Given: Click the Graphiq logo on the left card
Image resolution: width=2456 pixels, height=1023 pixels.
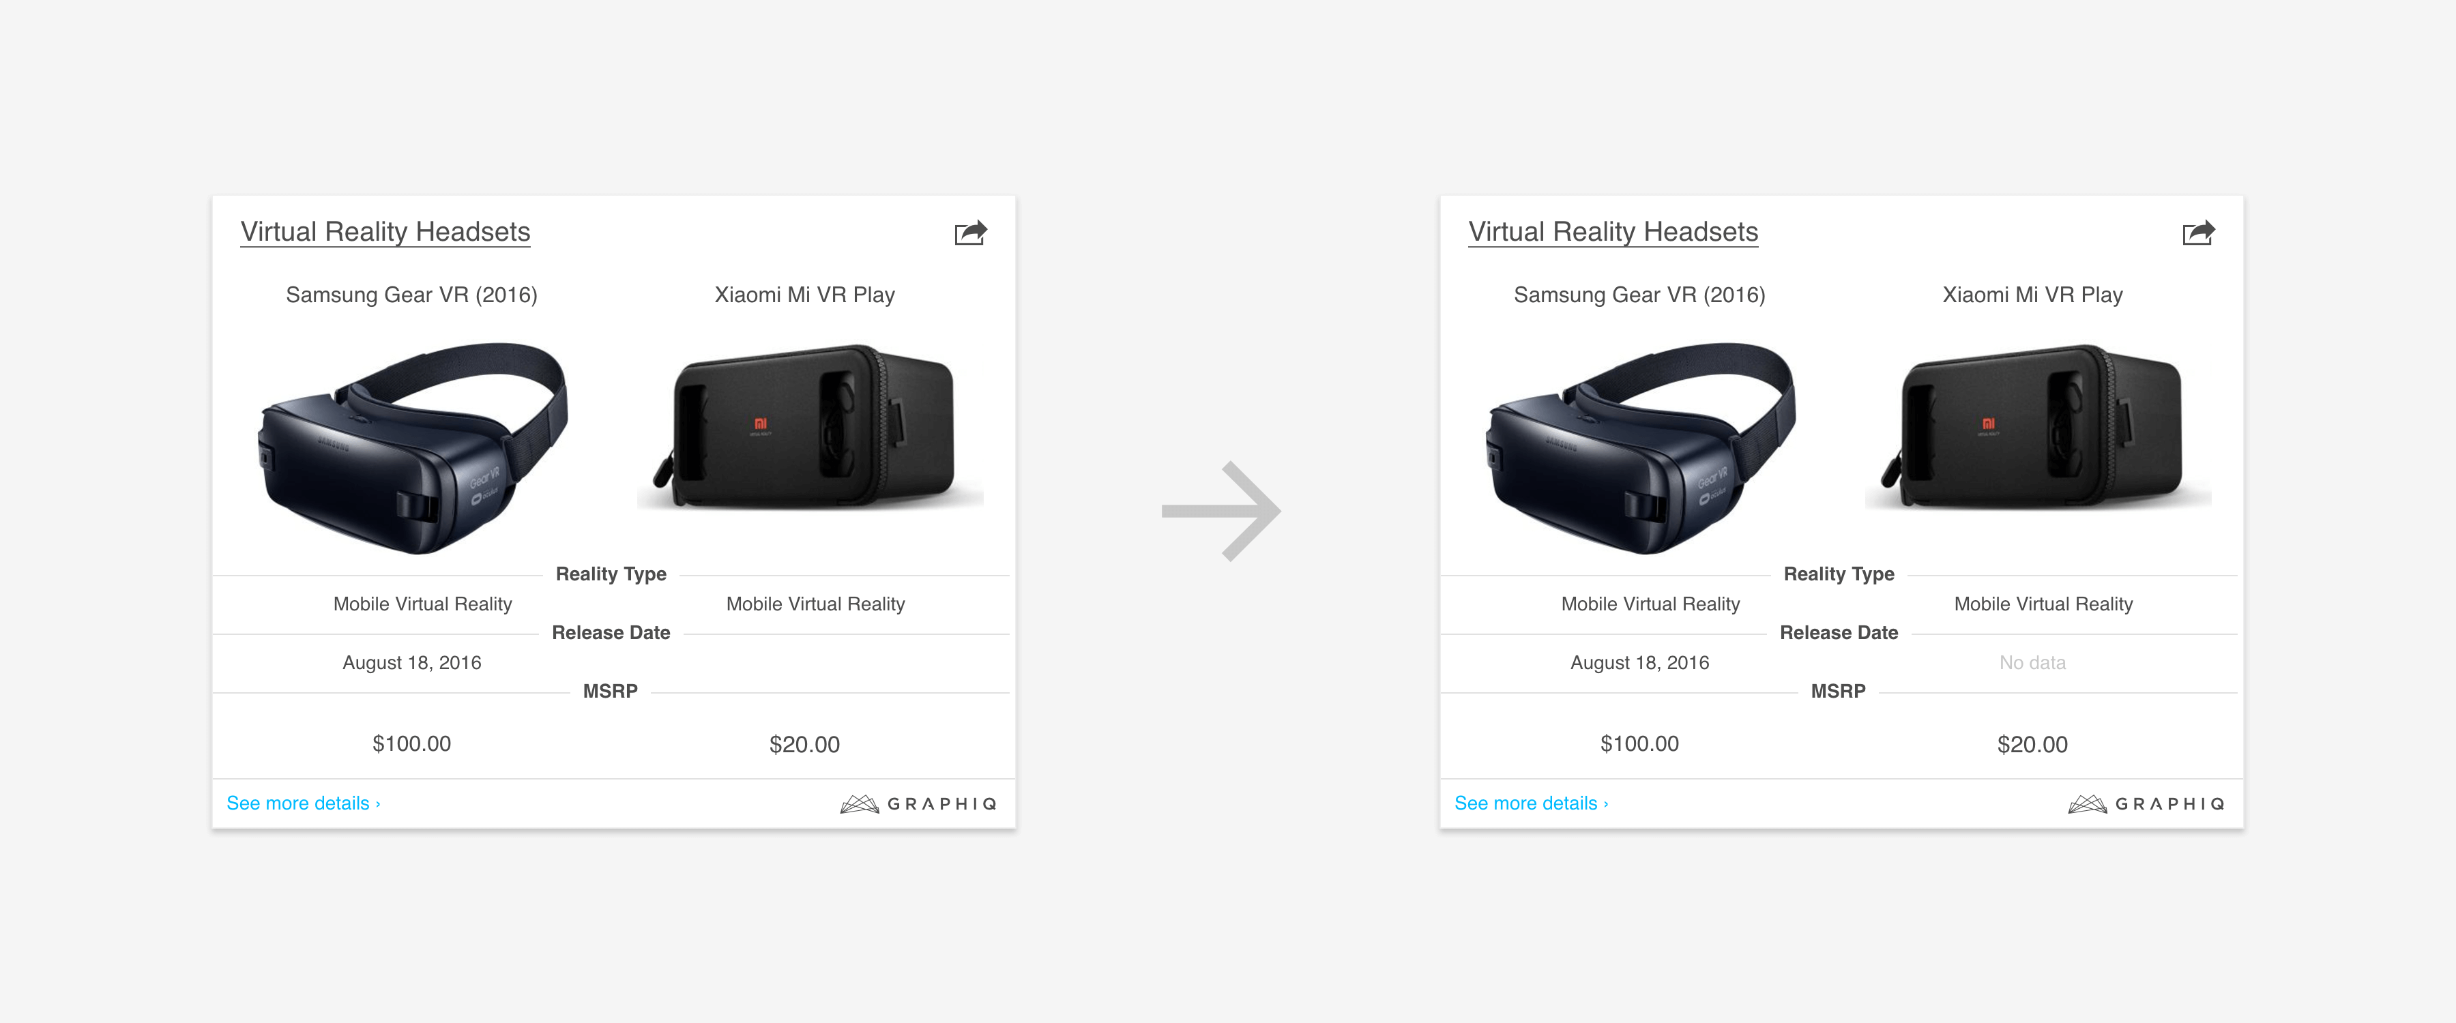Looking at the screenshot, I should pos(918,803).
